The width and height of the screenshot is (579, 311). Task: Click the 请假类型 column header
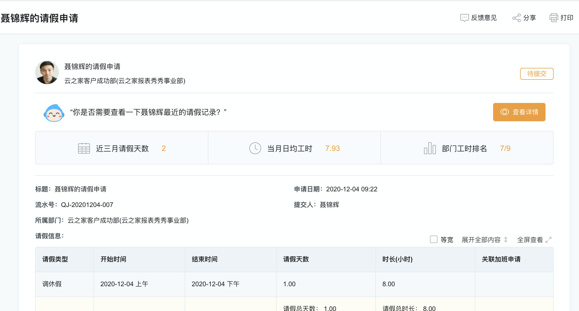[55, 259]
